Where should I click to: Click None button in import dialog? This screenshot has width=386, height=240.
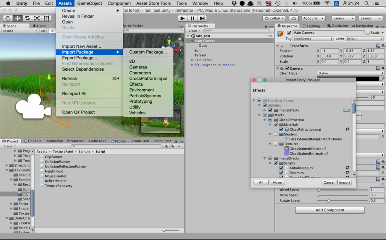277,182
